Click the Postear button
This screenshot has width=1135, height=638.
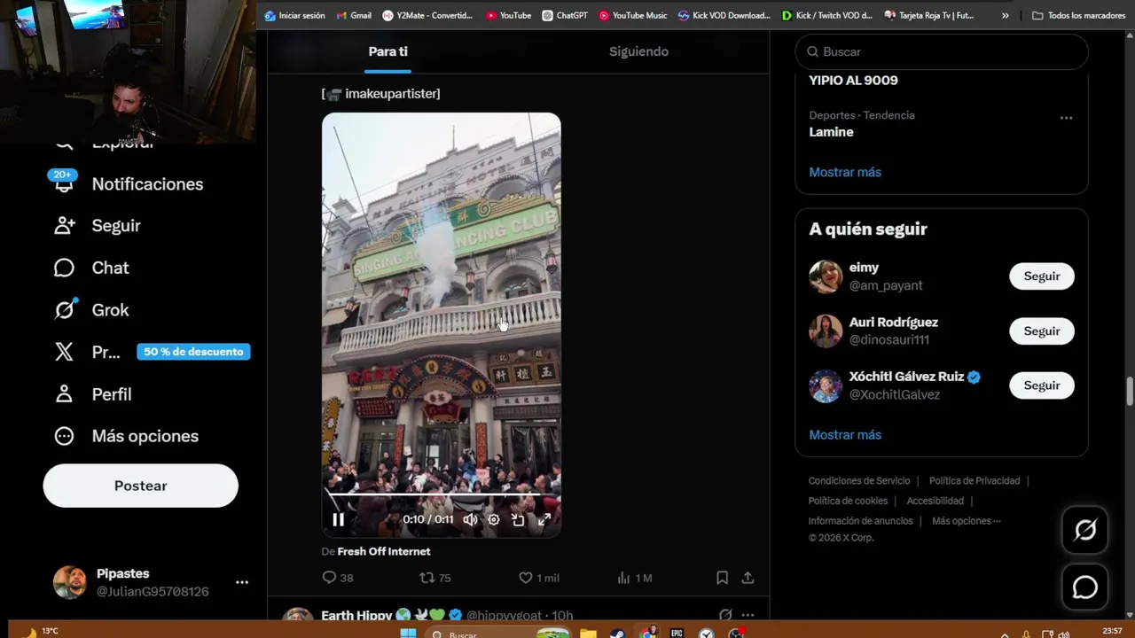tap(140, 486)
